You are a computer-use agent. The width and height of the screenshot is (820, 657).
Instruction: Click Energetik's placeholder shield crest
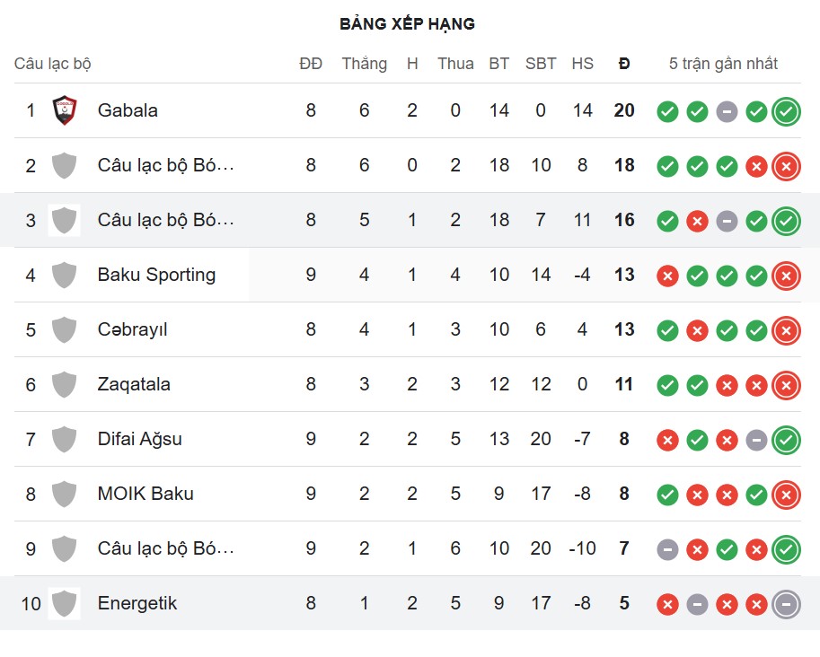click(x=64, y=603)
